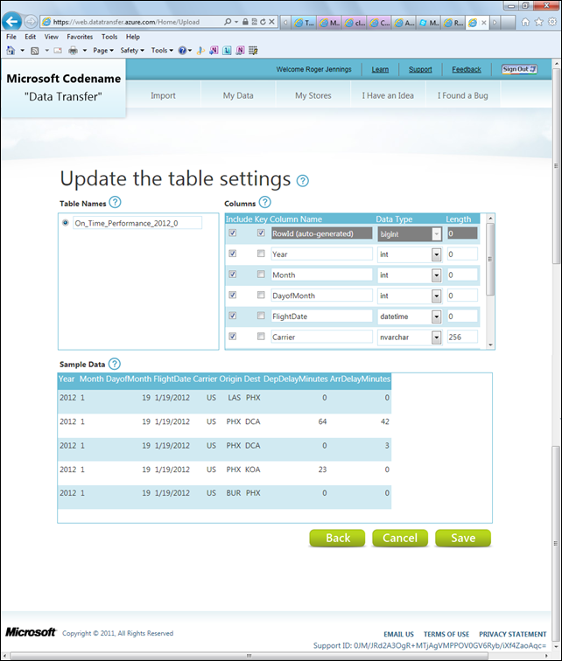The width and height of the screenshot is (562, 661).
Task: Click the OneNote Linked Notes icon
Action: click(x=240, y=51)
